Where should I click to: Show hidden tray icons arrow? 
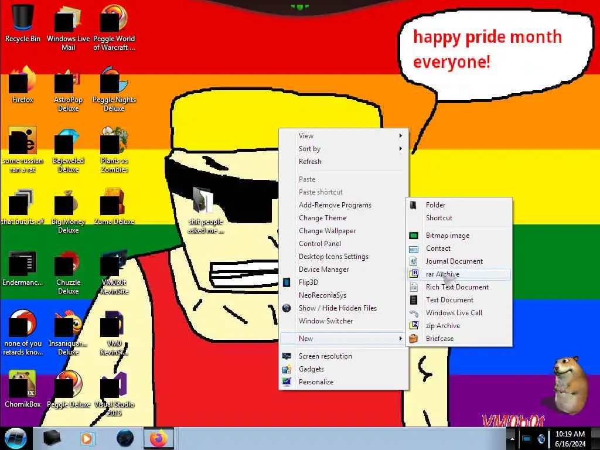pos(512,439)
